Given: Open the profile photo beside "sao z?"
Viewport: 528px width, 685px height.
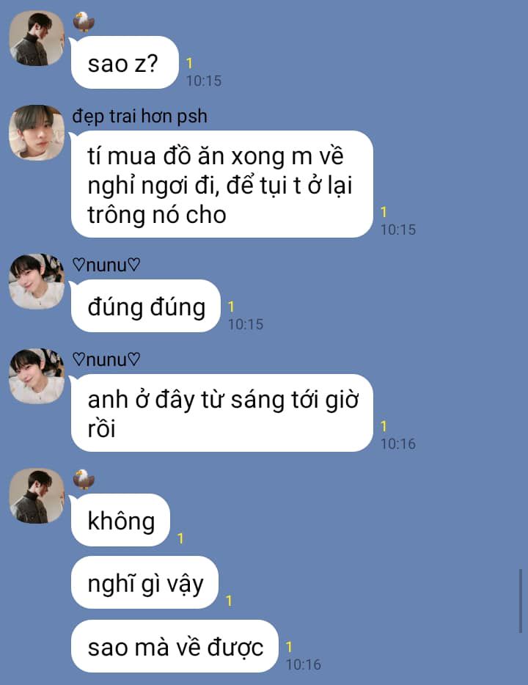Looking at the screenshot, I should pyautogui.click(x=37, y=38).
